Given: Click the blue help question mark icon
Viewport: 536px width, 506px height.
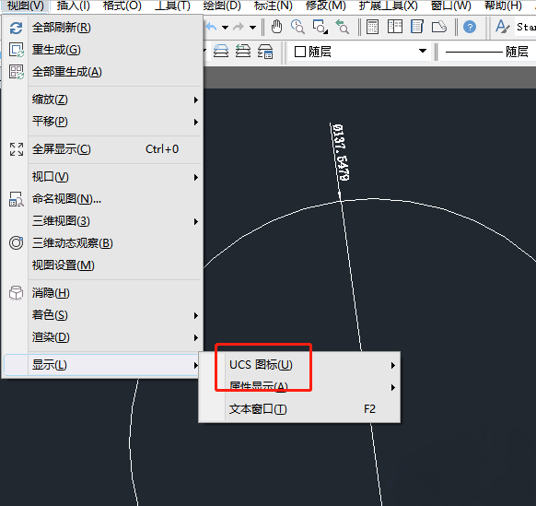Looking at the screenshot, I should [470, 27].
